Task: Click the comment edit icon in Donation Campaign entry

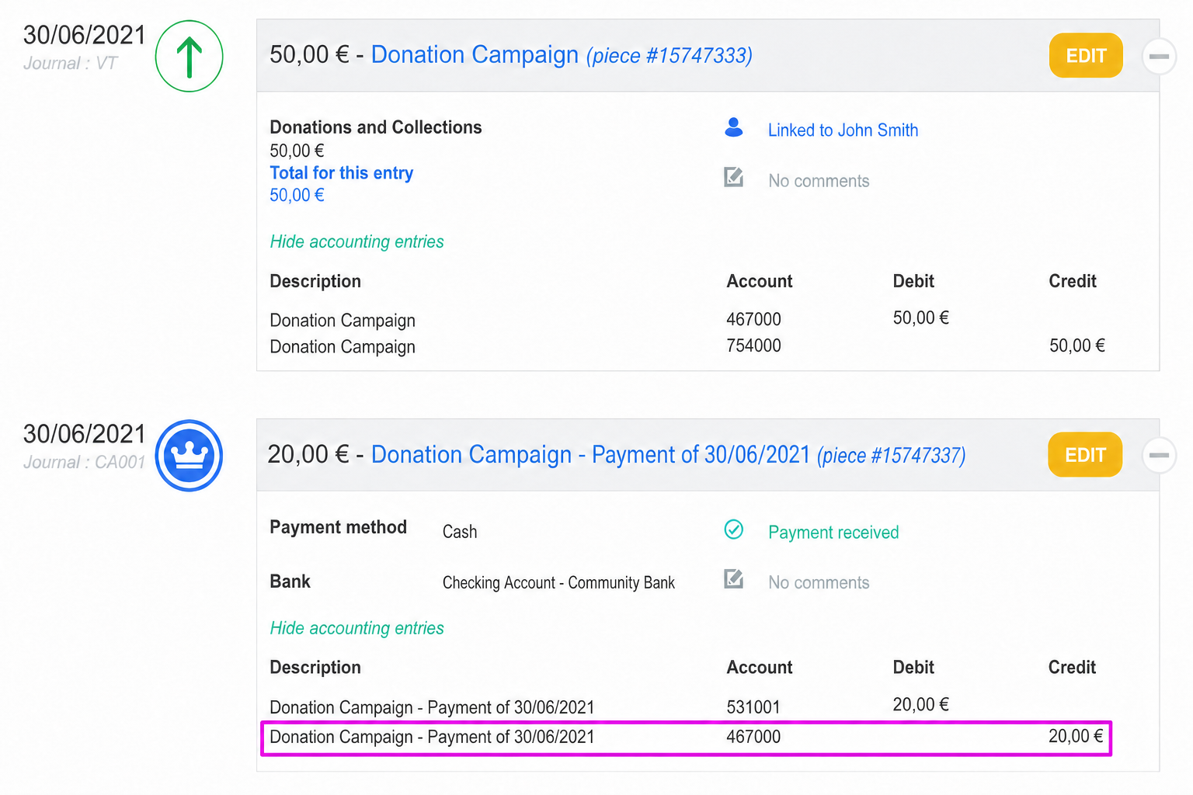Action: (733, 178)
